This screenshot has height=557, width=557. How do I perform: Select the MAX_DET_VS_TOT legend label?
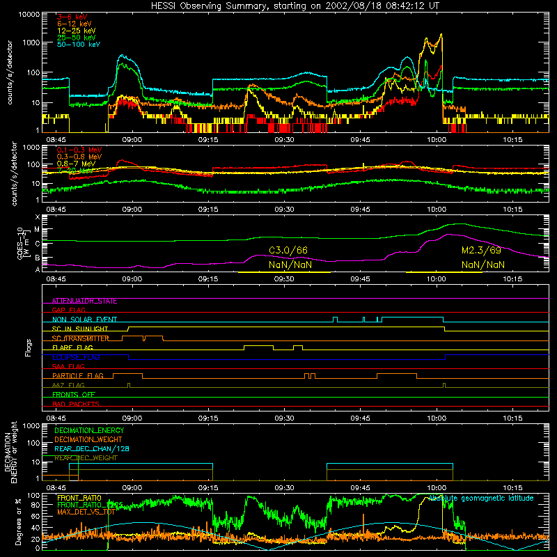point(86,512)
